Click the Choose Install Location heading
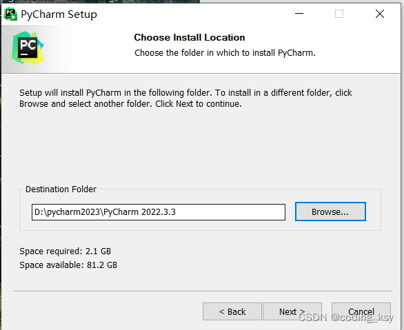Viewport: 404px width, 330px height. pos(190,38)
